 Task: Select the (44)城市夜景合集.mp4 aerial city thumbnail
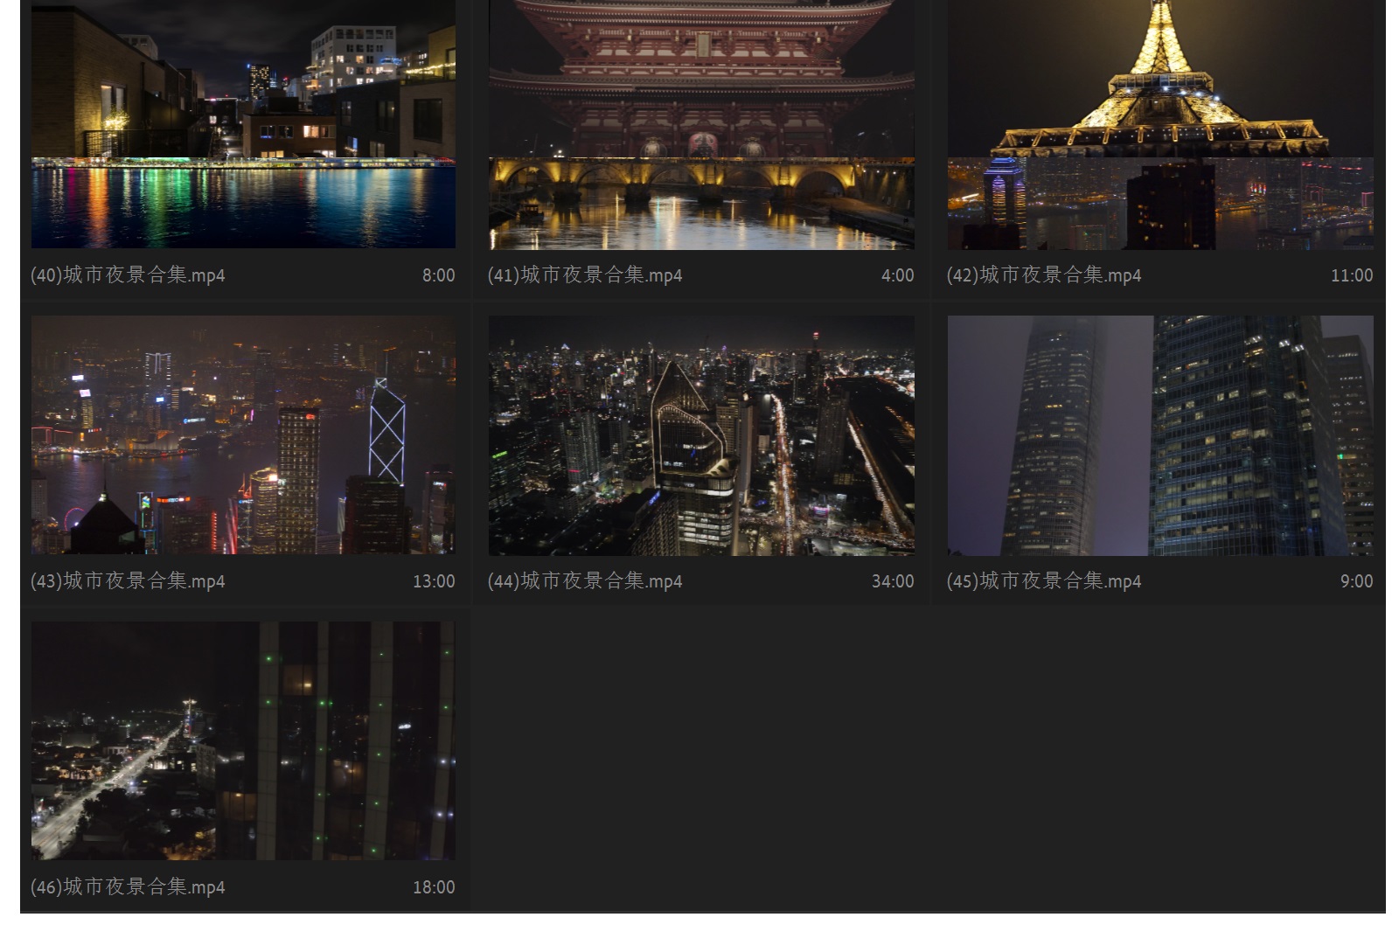[701, 435]
